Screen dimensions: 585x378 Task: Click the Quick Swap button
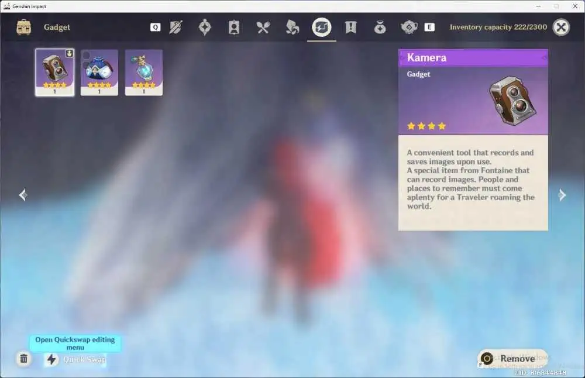point(75,359)
